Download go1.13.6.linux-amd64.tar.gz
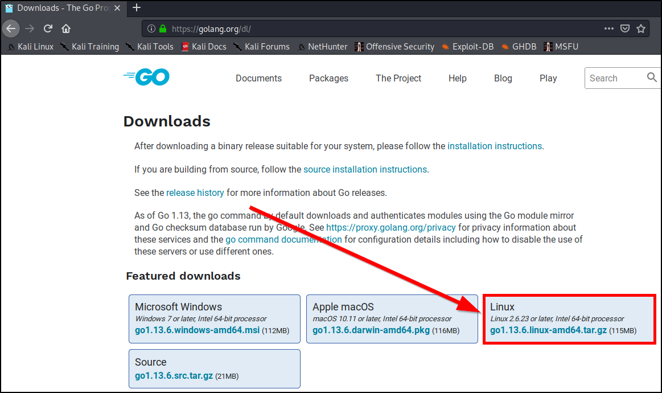Viewport: 662px width, 393px height. tap(548, 330)
